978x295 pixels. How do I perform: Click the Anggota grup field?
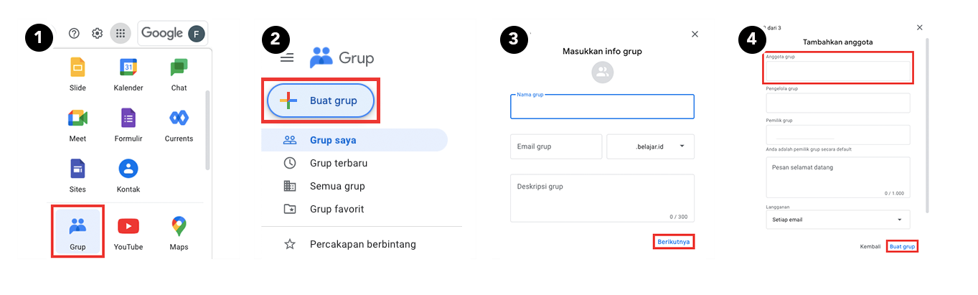[838, 70]
